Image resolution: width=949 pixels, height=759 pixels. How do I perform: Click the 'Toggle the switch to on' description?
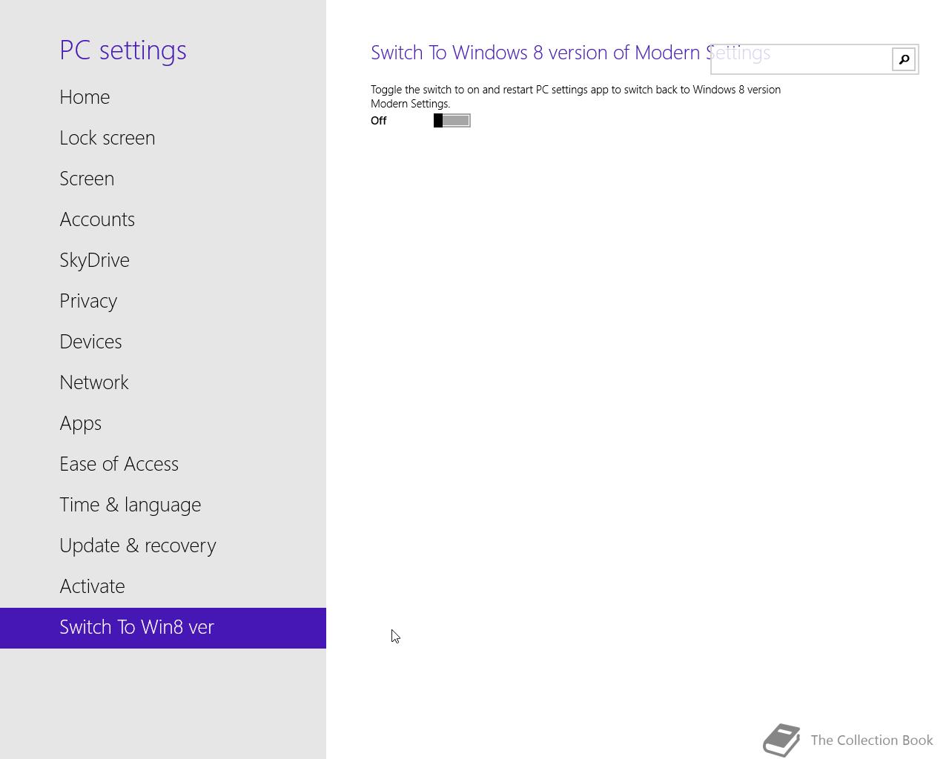[575, 96]
